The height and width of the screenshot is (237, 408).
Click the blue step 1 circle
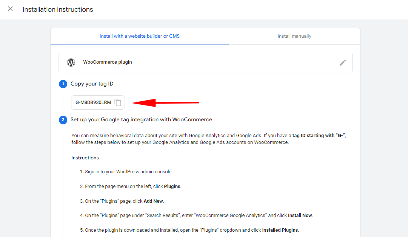pos(63,84)
